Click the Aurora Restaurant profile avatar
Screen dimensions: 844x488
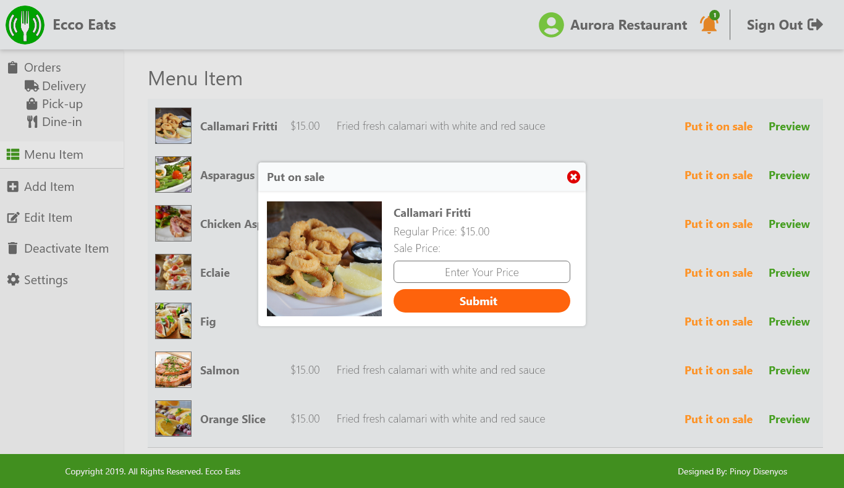pos(551,25)
